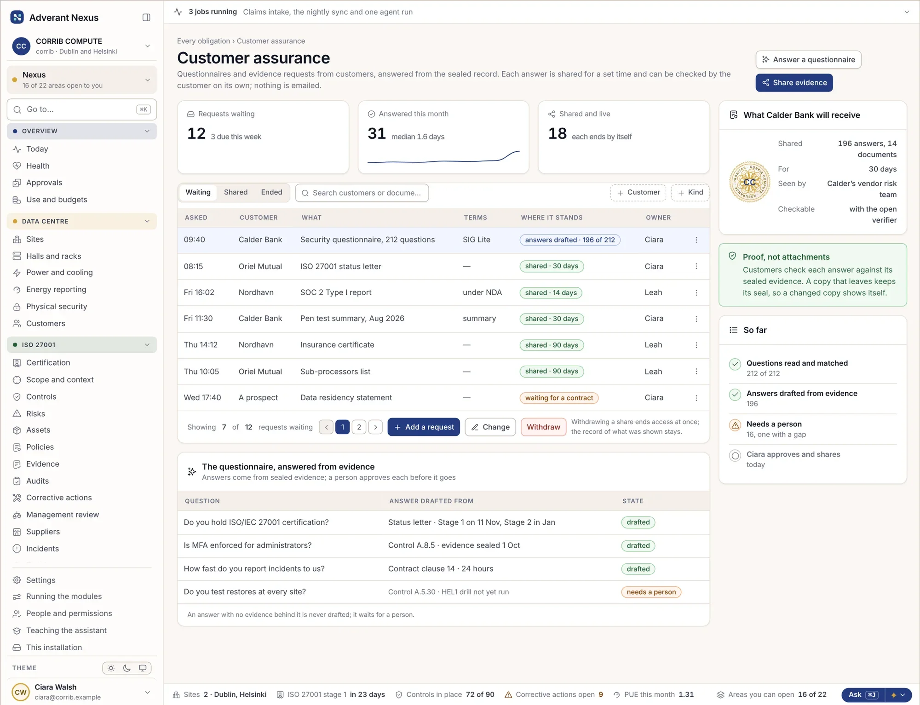Collapse the sidebar panel icon
The image size is (920, 705).
[146, 17]
